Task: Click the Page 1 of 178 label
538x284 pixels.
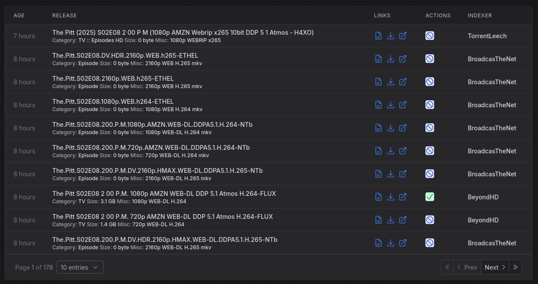Action: (x=34, y=267)
